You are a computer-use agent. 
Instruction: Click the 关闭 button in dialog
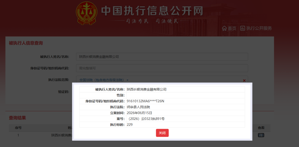162,133
